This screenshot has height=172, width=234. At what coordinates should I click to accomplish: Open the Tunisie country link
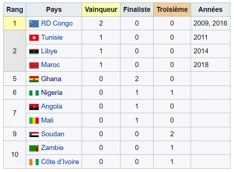click(x=52, y=38)
